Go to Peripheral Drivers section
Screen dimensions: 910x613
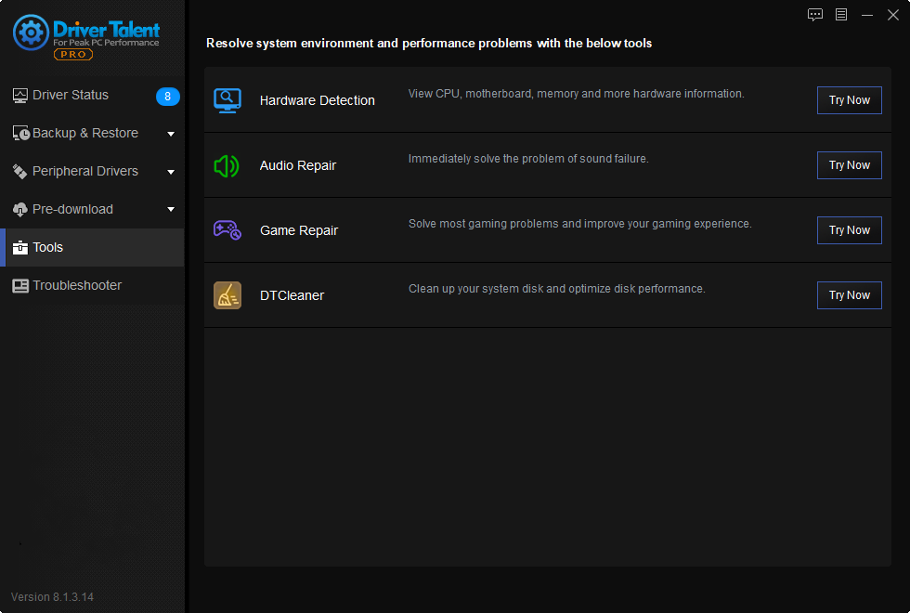[x=92, y=171]
